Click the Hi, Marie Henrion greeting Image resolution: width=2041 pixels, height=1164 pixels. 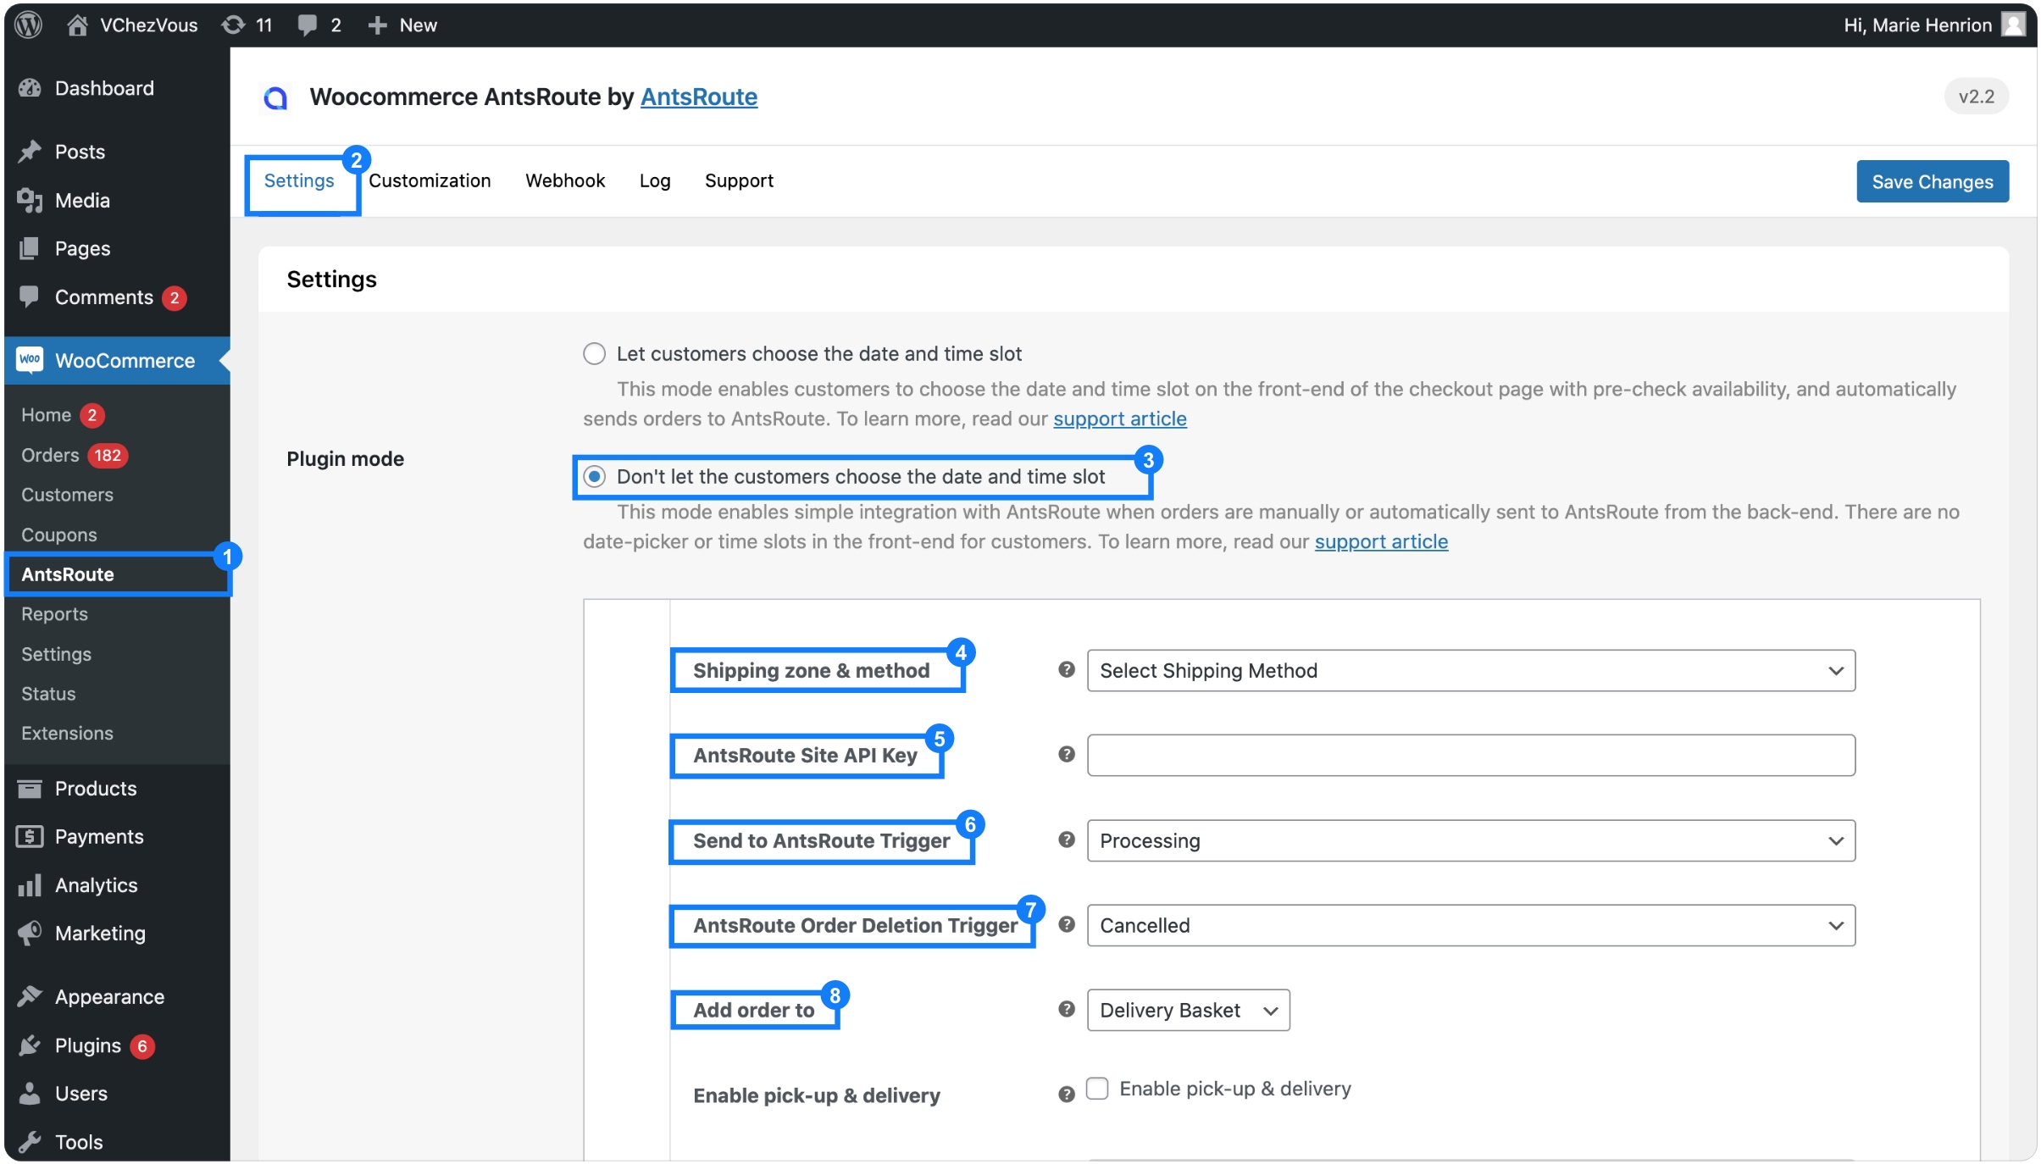coord(1917,25)
